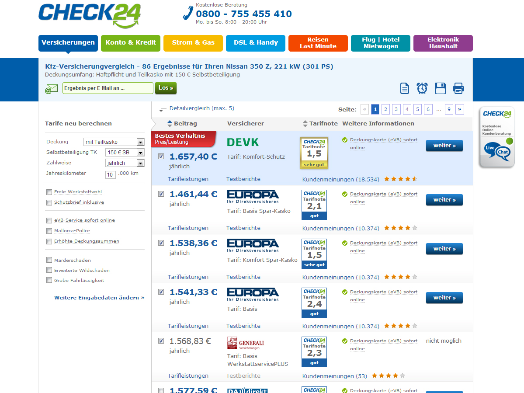Screen dimensions: 524x393
Task: Click weiter button for DEVK offer
Action: coord(444,146)
